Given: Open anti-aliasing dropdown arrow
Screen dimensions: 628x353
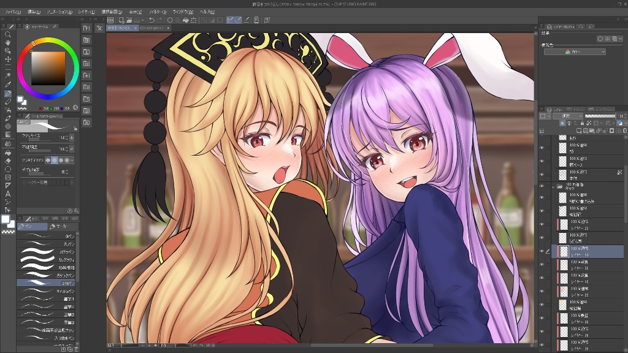Looking at the screenshot, I should pos(72,161).
